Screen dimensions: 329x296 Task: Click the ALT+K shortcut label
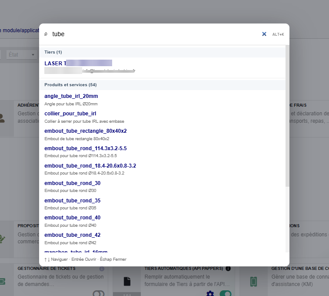278,34
